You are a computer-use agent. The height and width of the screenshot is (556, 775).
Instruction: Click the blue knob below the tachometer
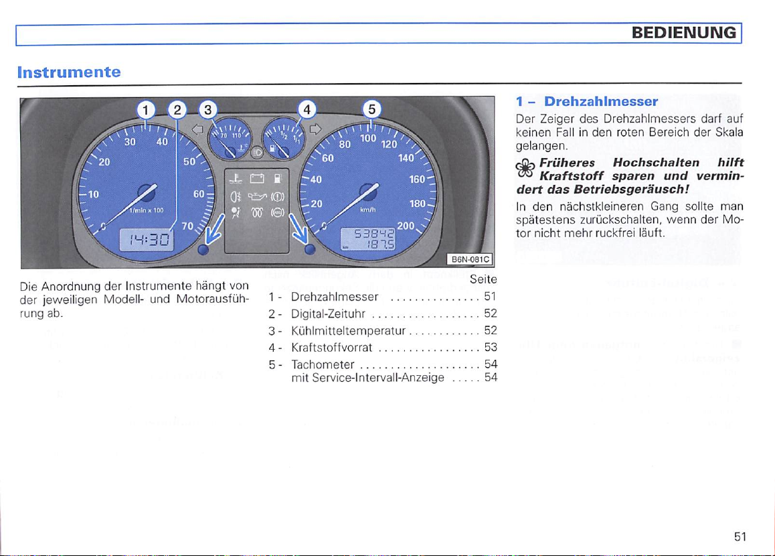pyautogui.click(x=203, y=249)
